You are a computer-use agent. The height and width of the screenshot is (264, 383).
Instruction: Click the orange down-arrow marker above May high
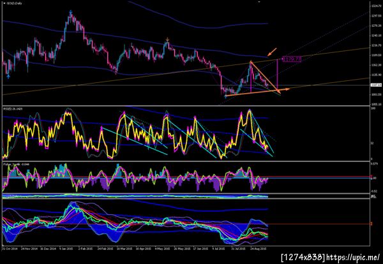167,39
